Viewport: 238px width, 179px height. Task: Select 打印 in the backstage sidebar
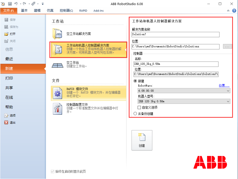(x=9, y=78)
